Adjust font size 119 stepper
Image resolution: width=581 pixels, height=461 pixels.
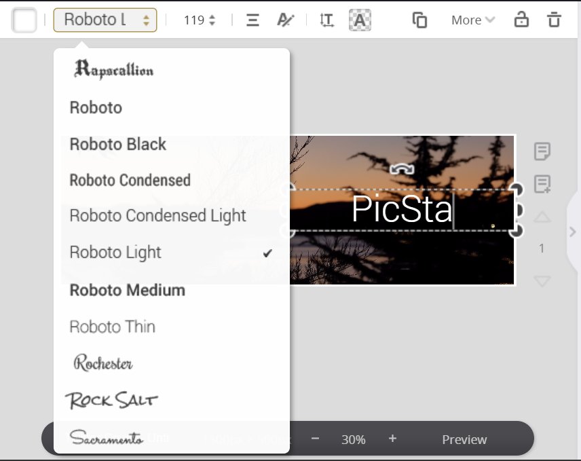[x=212, y=20]
